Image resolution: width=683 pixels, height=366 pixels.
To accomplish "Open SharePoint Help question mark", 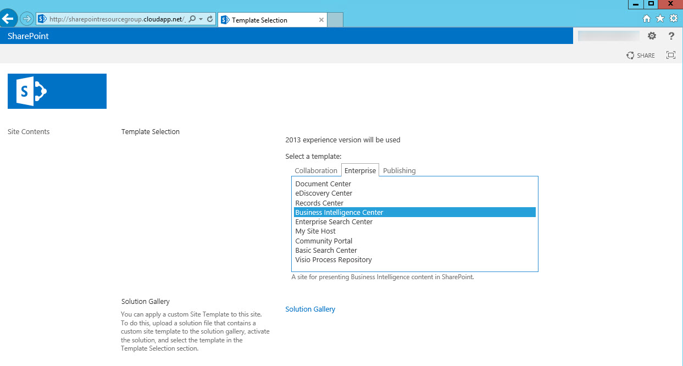I will pos(671,36).
